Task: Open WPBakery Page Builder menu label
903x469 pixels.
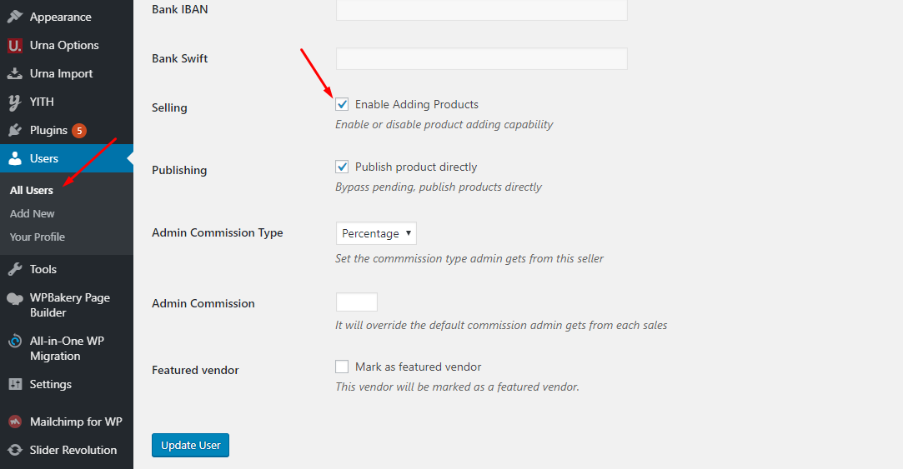Action: (70, 305)
